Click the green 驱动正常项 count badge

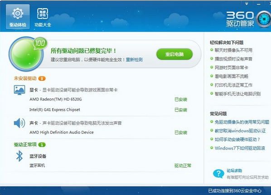(42, 145)
